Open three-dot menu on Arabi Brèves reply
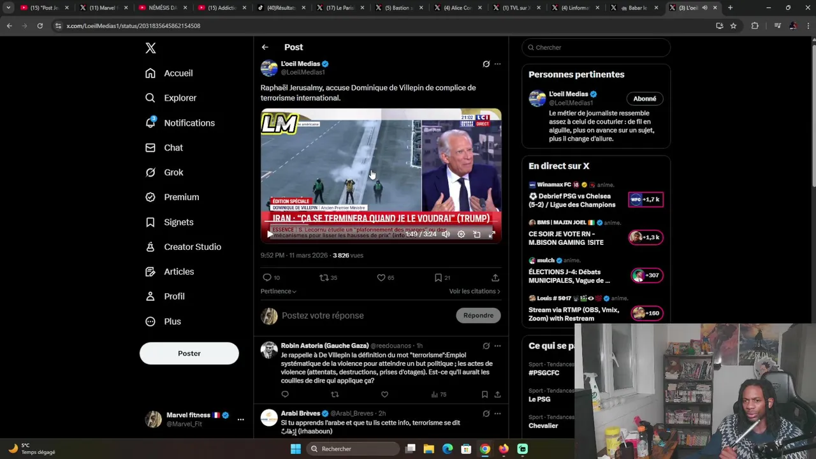The image size is (816, 459). point(497,413)
